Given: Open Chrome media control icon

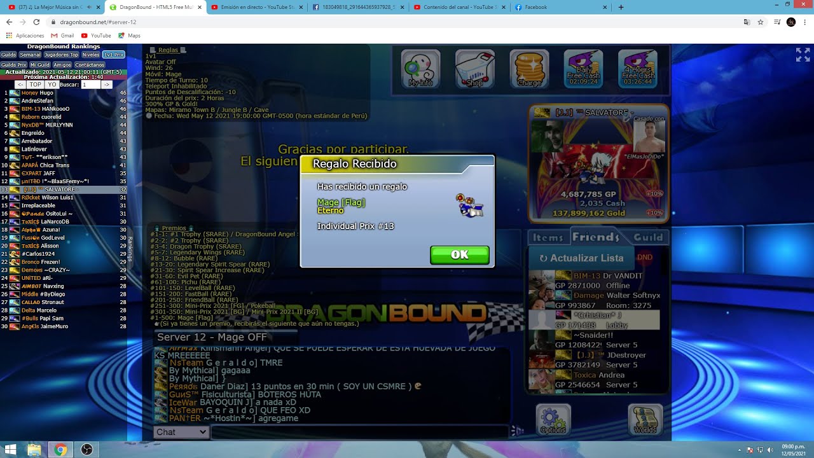Looking at the screenshot, I should (x=777, y=22).
